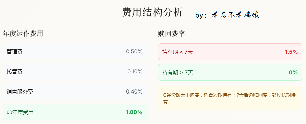Open the 销售服务费 fee row
The width and height of the screenshot is (306, 124).
coord(75,92)
